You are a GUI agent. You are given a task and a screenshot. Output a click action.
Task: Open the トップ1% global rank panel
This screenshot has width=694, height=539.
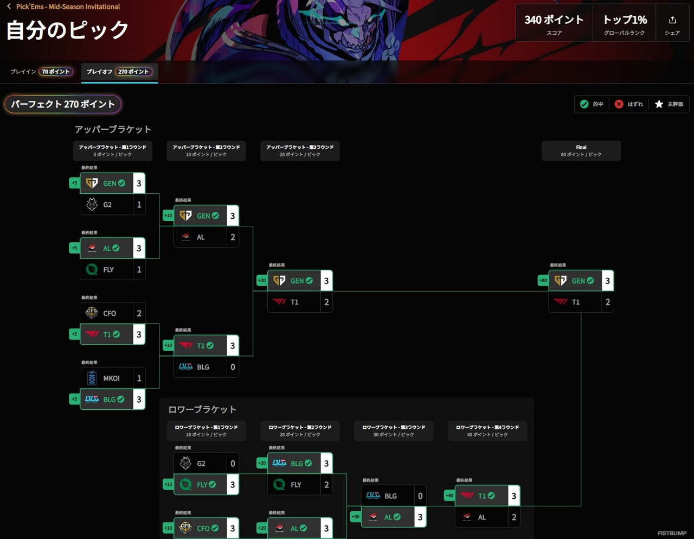pos(625,23)
